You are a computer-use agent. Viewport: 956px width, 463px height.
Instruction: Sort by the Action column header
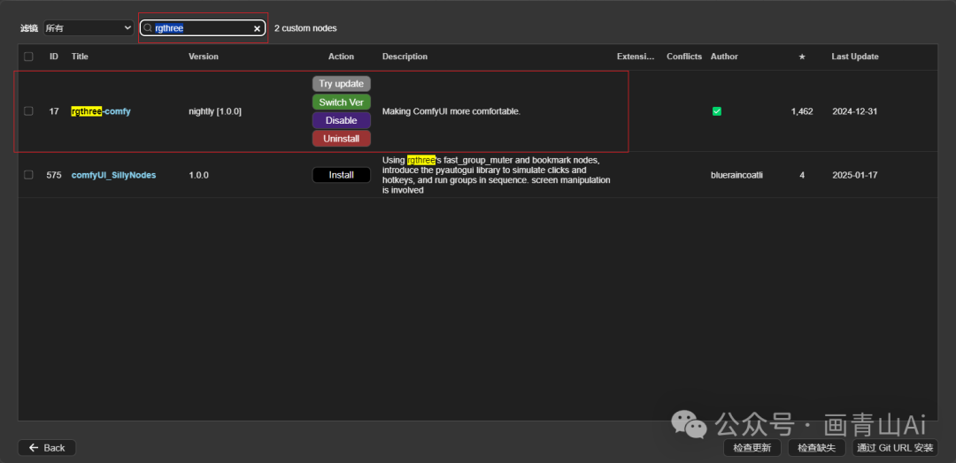(342, 57)
